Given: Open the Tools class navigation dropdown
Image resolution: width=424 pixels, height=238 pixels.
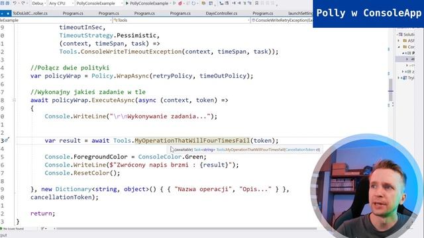Looking at the screenshot, I should tap(181, 20).
